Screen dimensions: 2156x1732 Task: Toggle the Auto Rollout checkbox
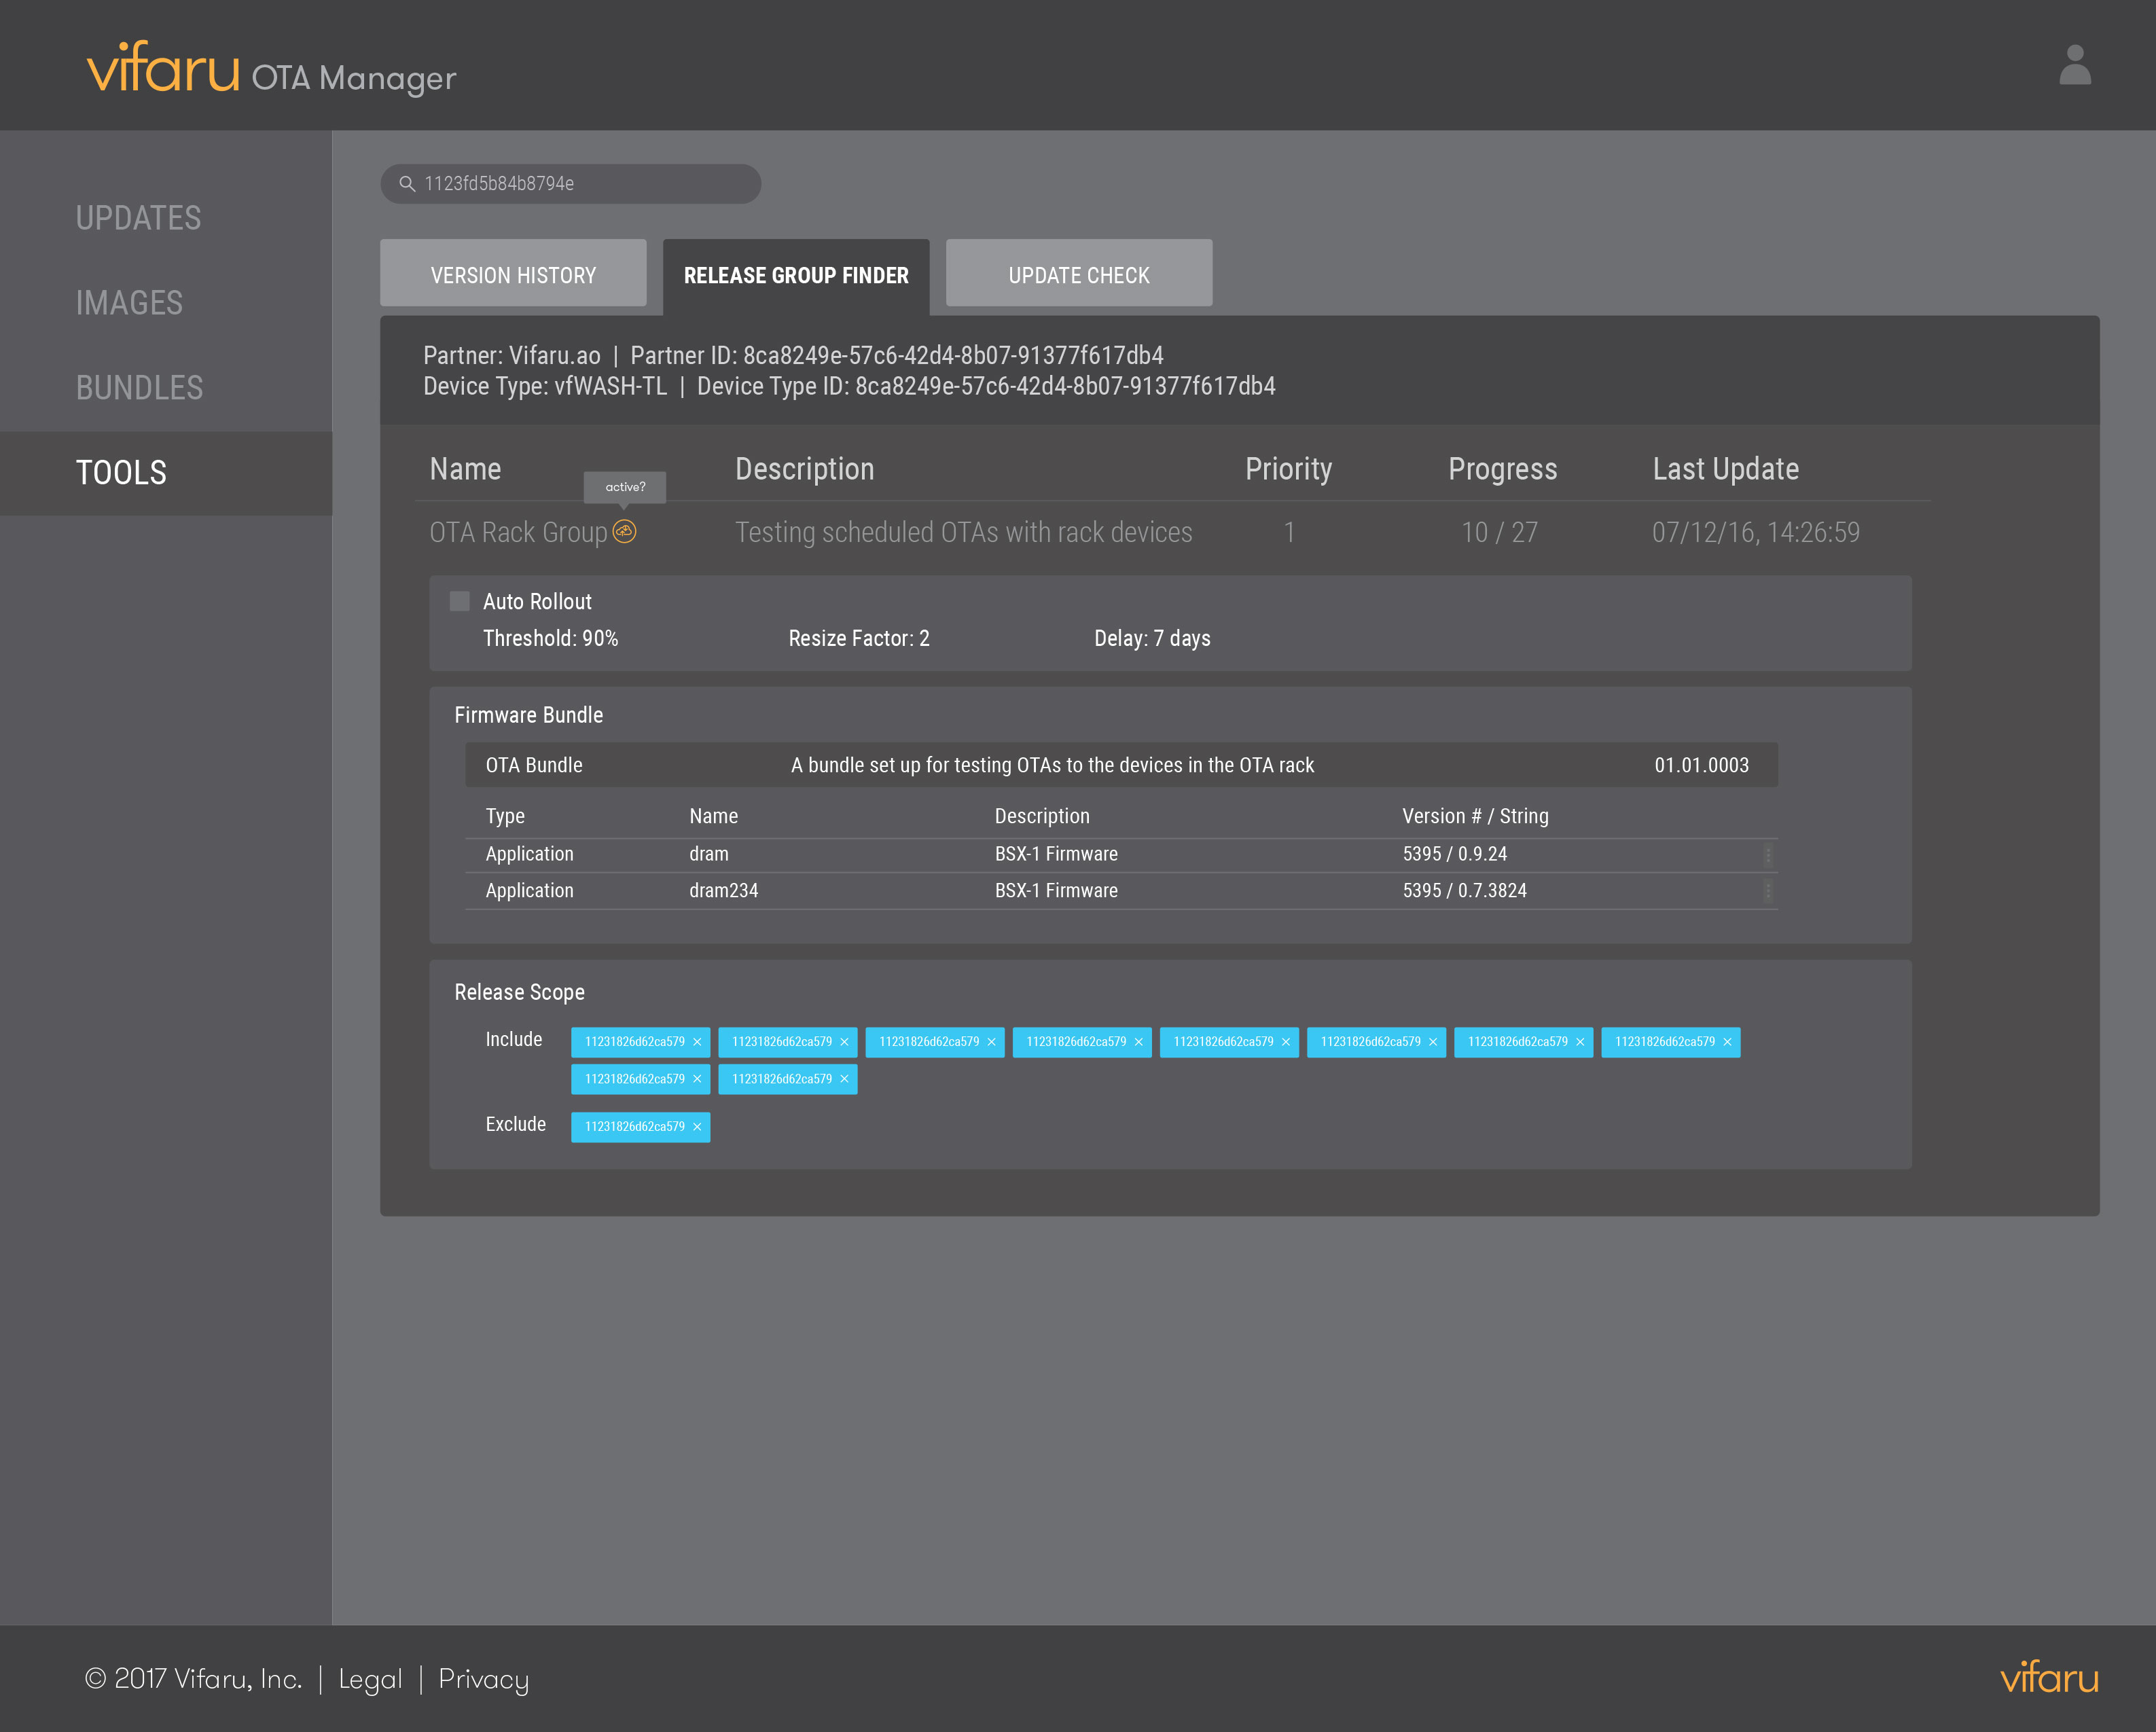point(460,601)
